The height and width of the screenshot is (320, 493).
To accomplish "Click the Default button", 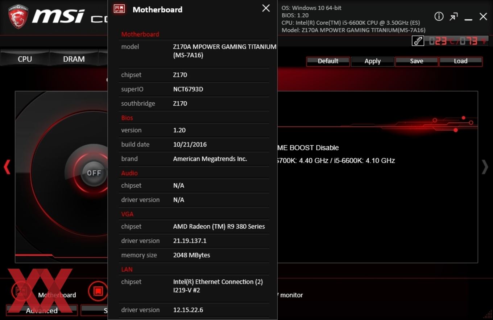I will coord(328,61).
